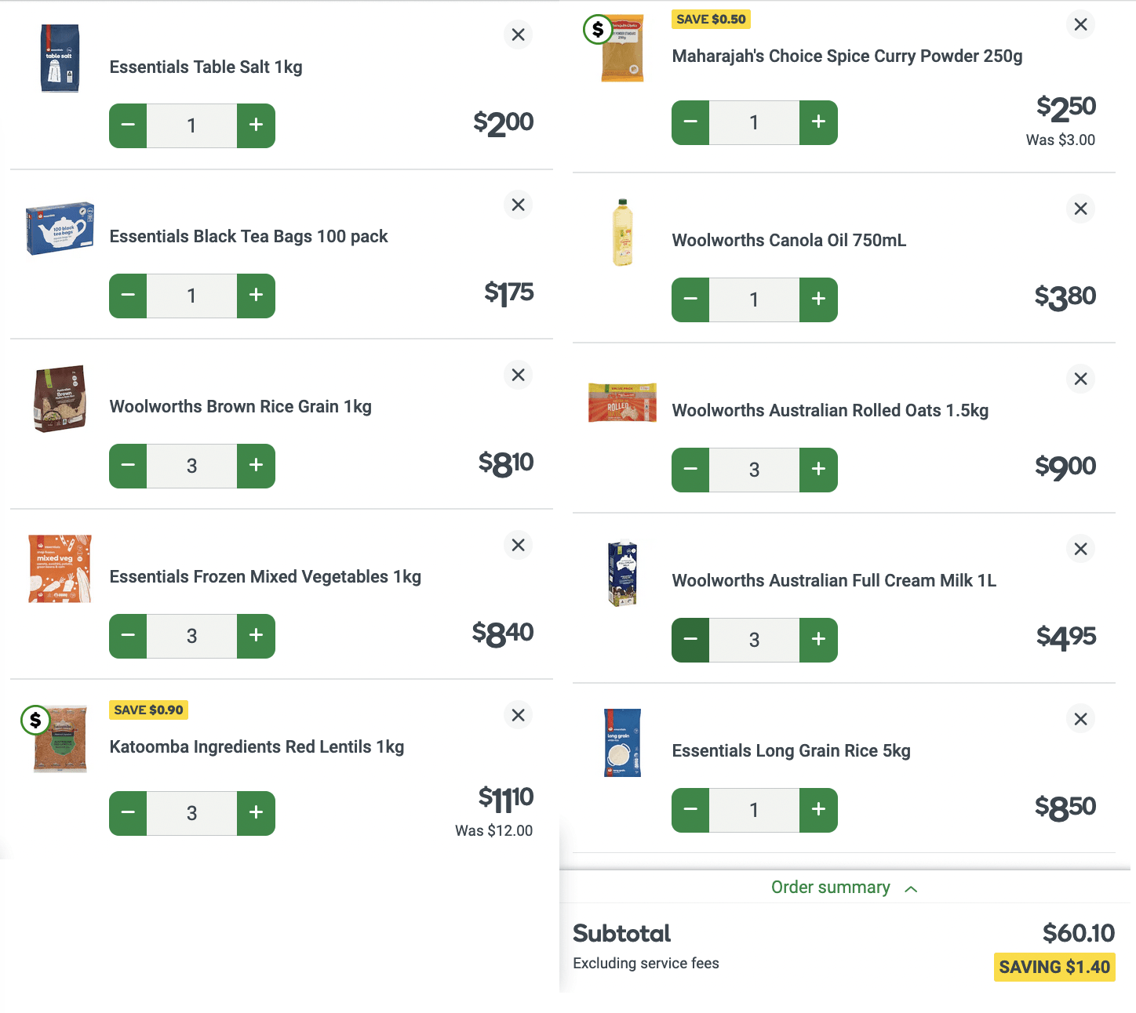Remove Essentials Black Tea Bags from cart
Screen dimensions: 1136x1013
518,205
